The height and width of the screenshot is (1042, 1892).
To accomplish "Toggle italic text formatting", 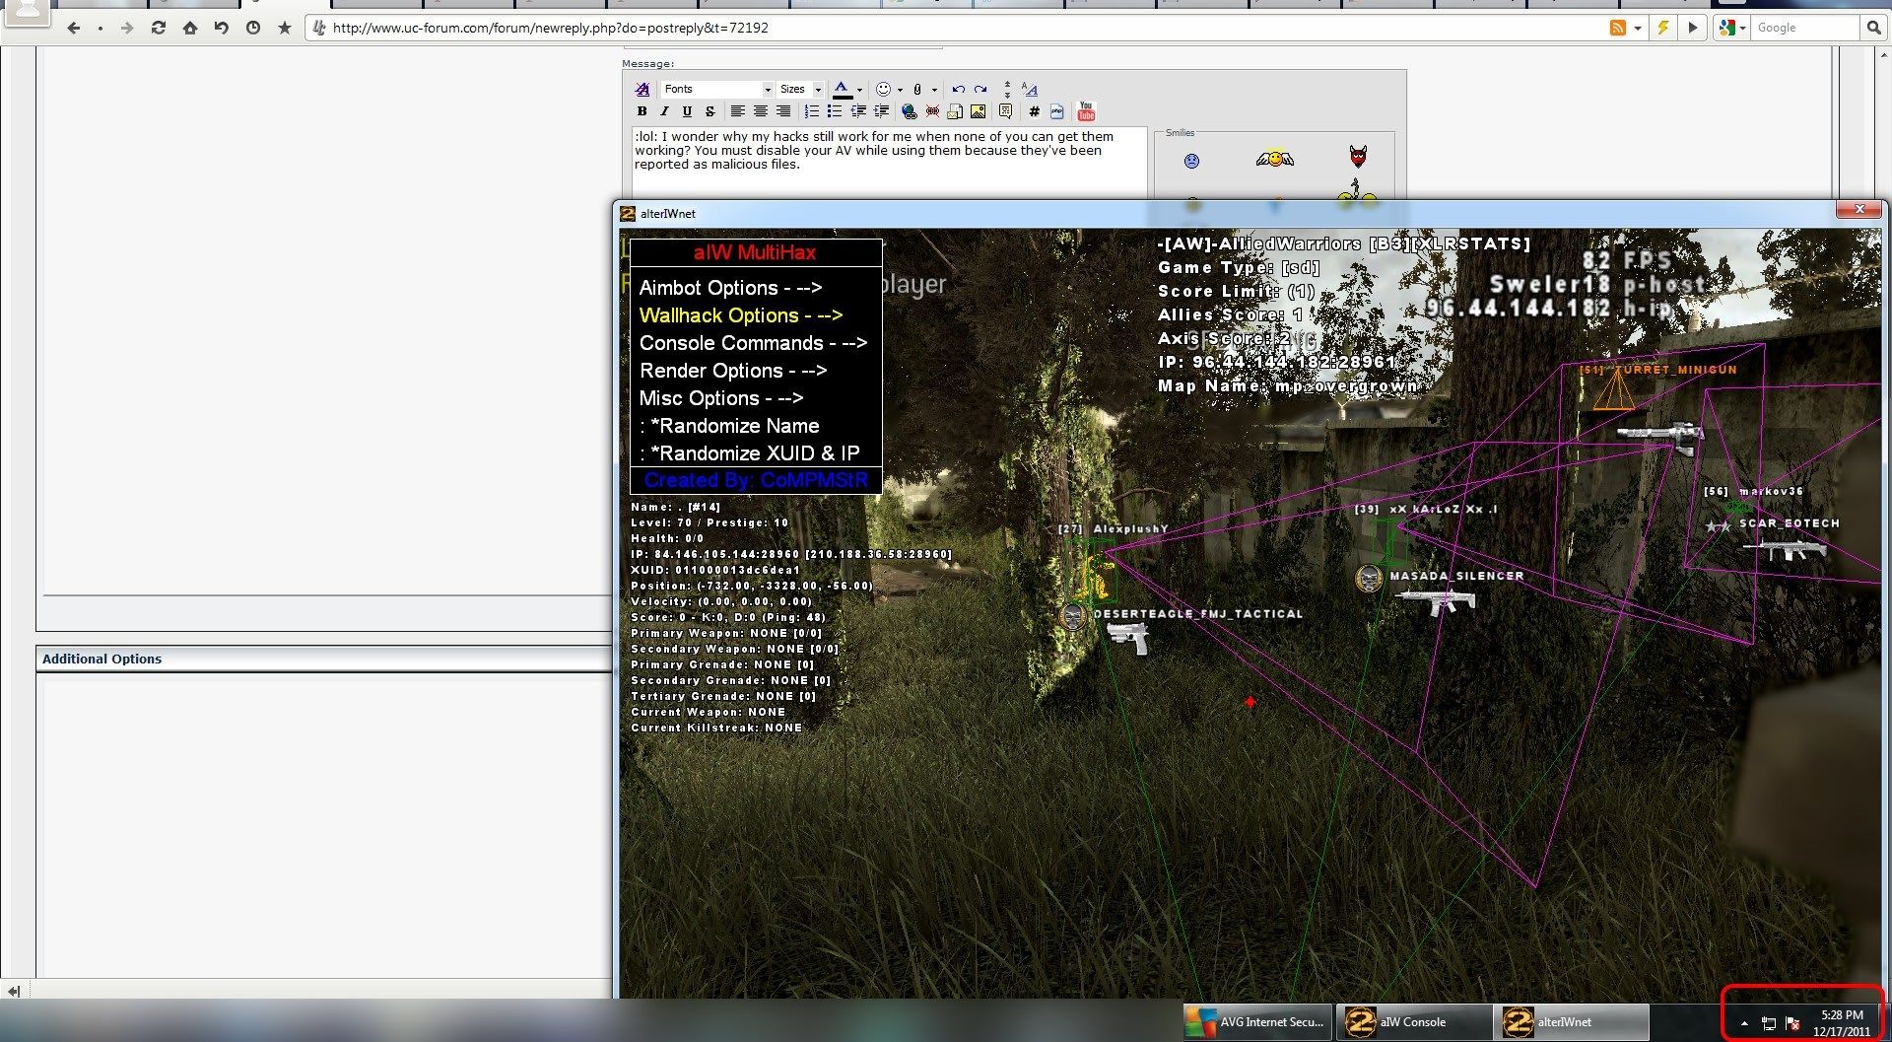I will [x=664, y=111].
